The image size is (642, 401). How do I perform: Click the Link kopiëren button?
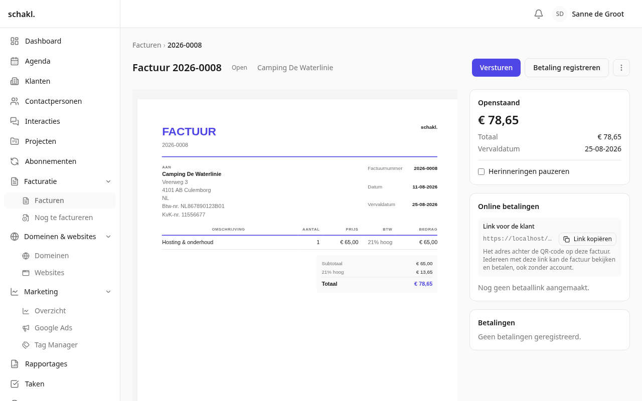pos(587,239)
